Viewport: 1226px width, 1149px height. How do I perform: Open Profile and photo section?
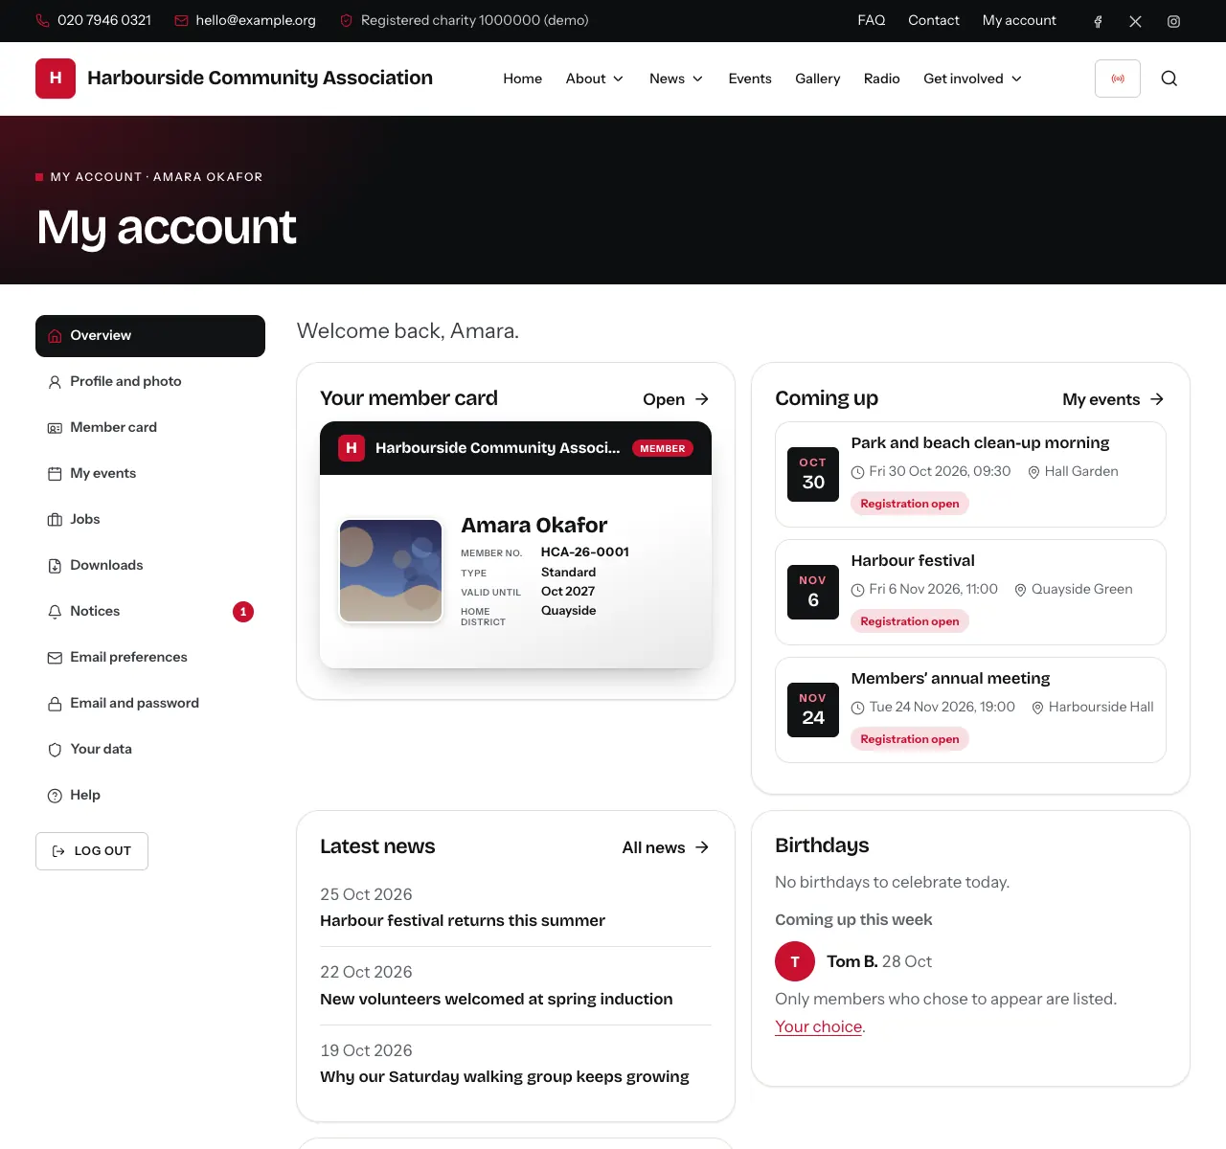pyautogui.click(x=150, y=382)
